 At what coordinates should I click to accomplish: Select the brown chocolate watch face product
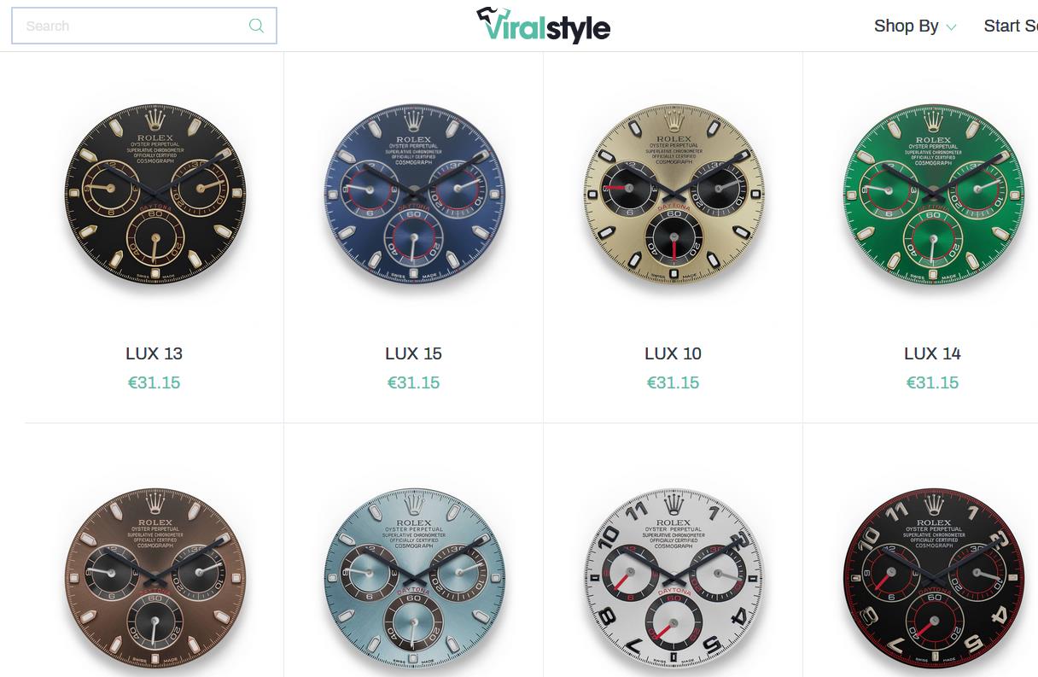point(155,578)
